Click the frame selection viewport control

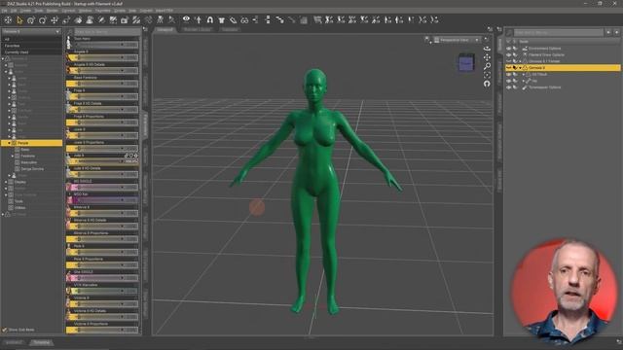[487, 75]
